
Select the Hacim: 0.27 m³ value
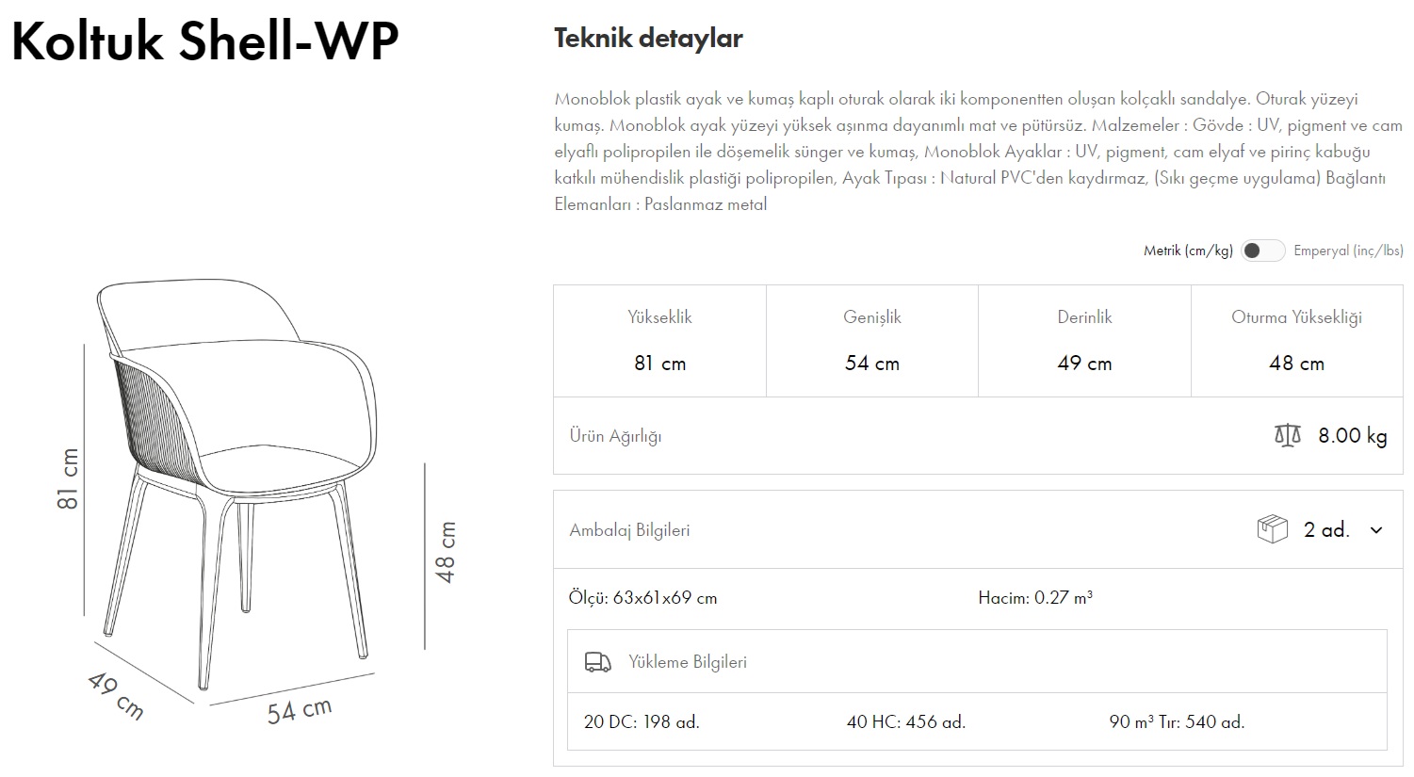[1035, 597]
